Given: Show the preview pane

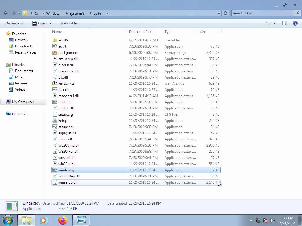Looking at the screenshot, I should click(x=285, y=23).
